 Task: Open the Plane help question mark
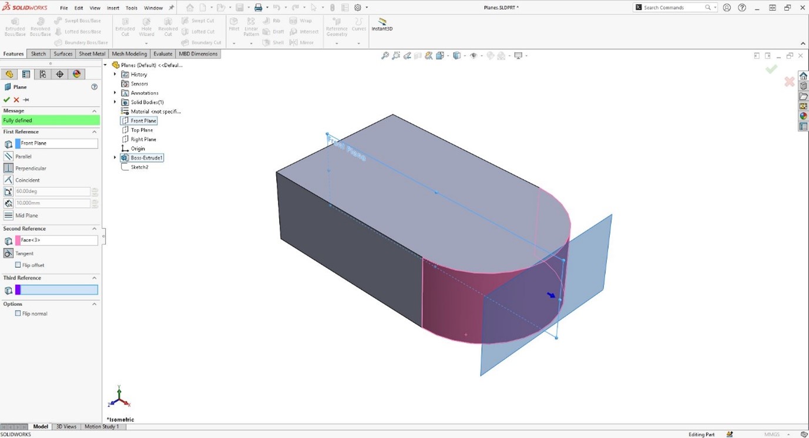click(94, 87)
